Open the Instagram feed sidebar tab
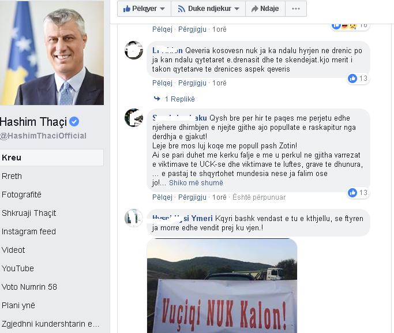Image resolution: width=394 pixels, height=333 pixels. click(29, 231)
